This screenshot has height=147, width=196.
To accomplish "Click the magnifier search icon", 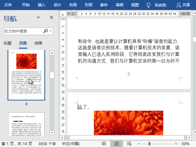I will pos(46,31).
